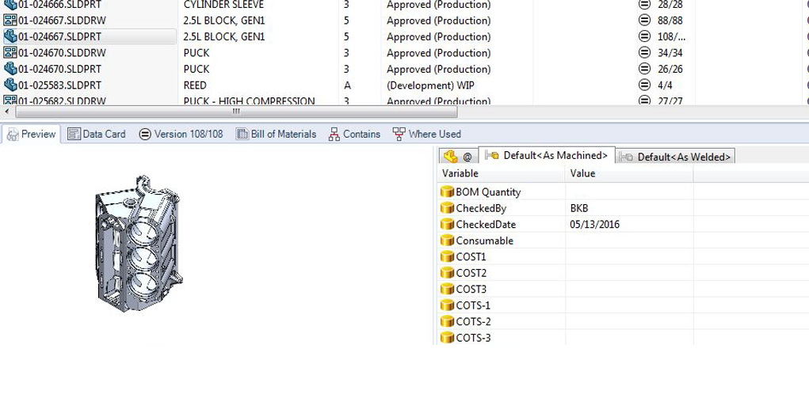Click part icon of 01-025583.SLDPRT
Viewport: 809px width, 394px height.
[x=10, y=85]
